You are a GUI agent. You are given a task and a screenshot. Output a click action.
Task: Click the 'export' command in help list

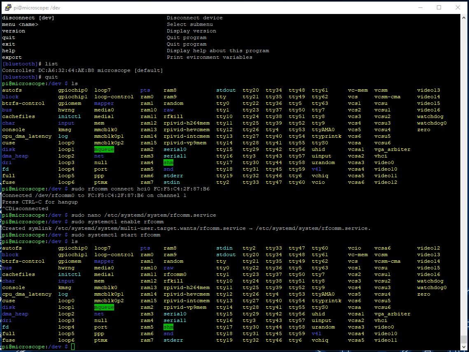coord(12,58)
